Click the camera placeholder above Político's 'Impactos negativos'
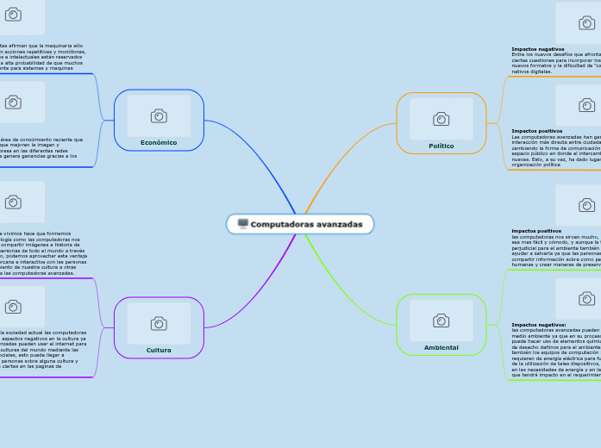The width and height of the screenshot is (601, 448). 586,23
